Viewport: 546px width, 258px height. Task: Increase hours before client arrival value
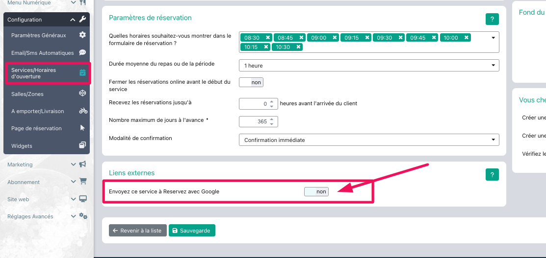(272, 101)
